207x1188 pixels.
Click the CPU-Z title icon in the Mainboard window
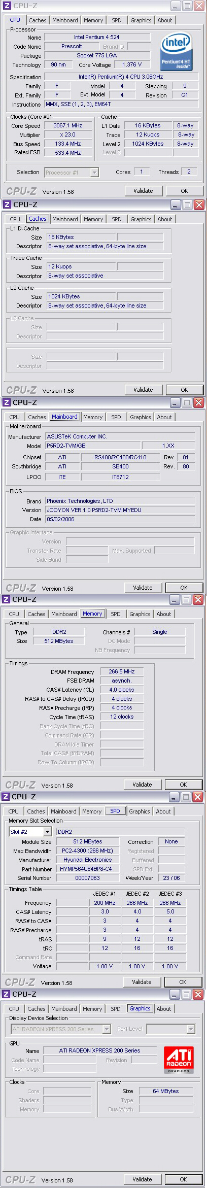coord(7,402)
